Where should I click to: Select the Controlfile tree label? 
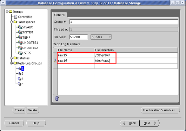point(25,17)
